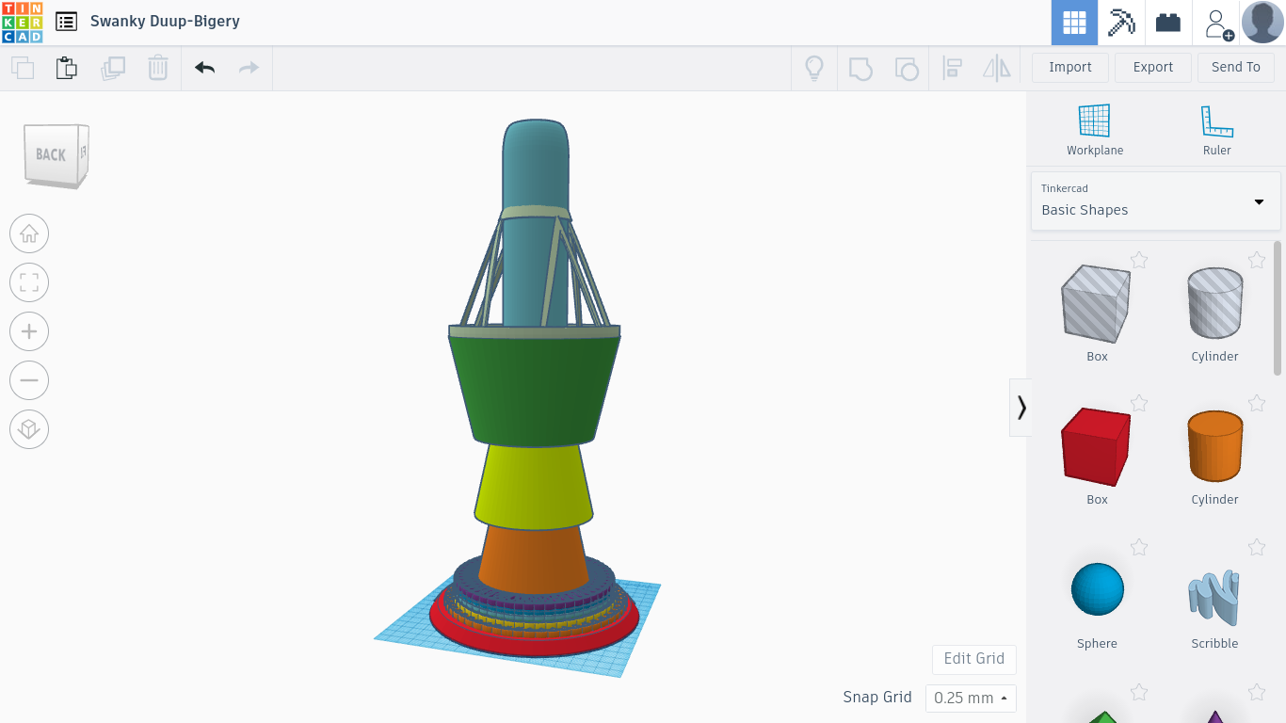The height and width of the screenshot is (723, 1286).
Task: Open the user profile avatar
Action: pos(1263,23)
